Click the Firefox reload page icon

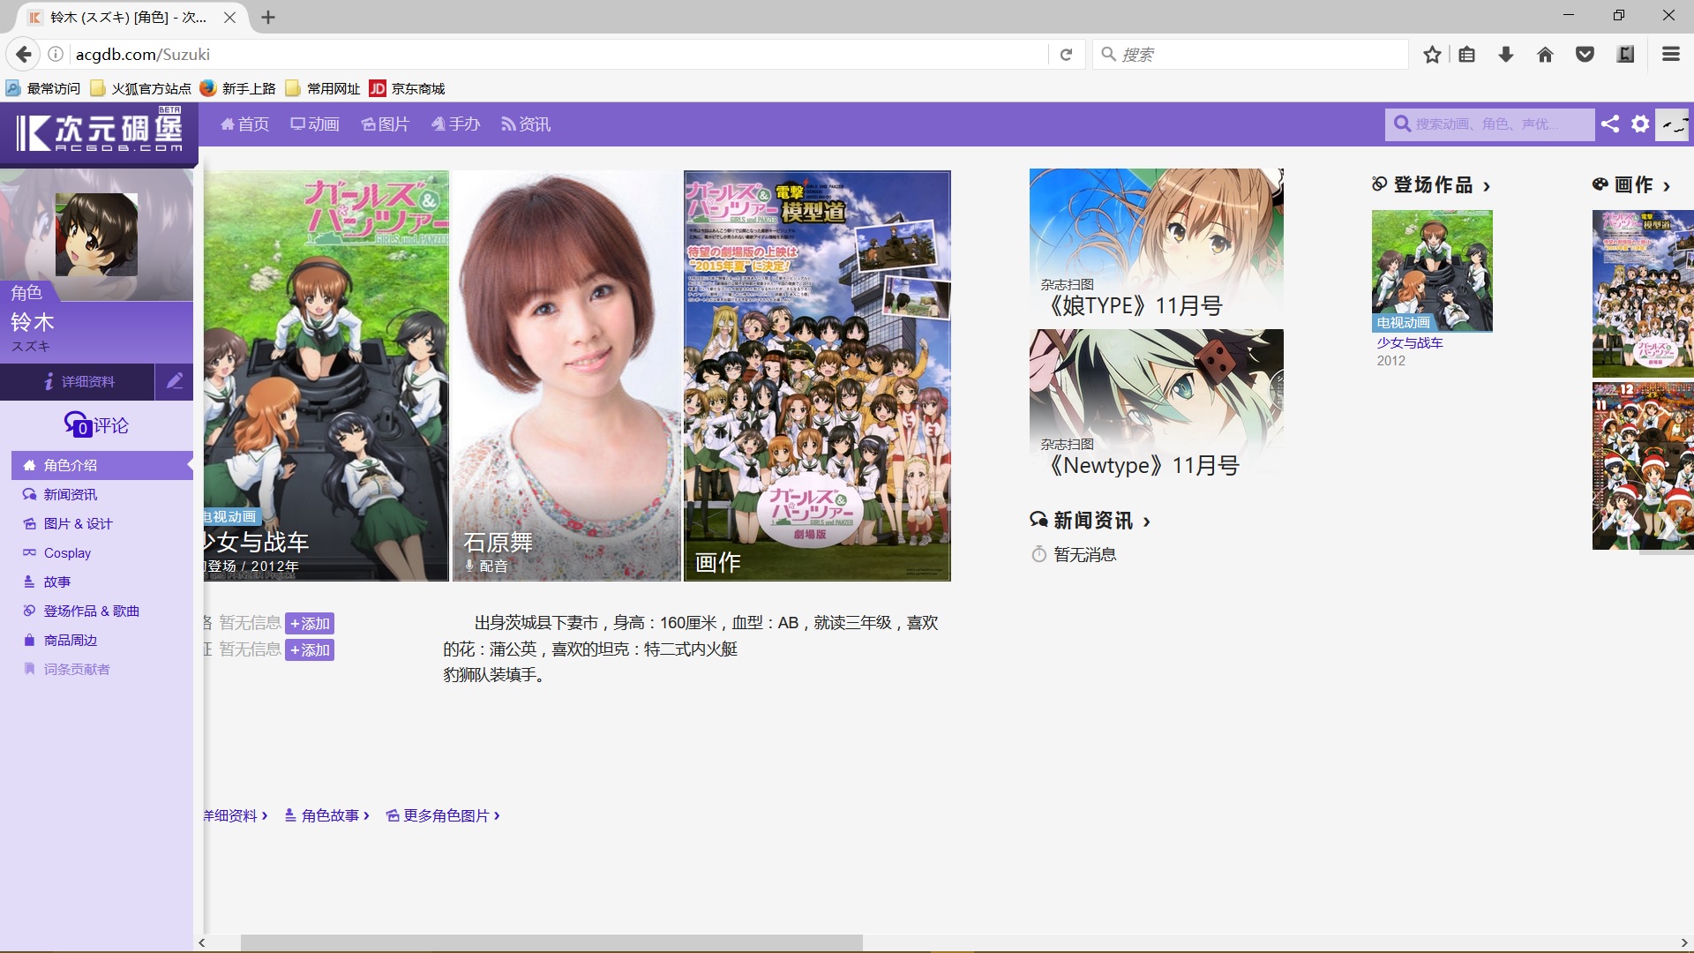click(1066, 55)
